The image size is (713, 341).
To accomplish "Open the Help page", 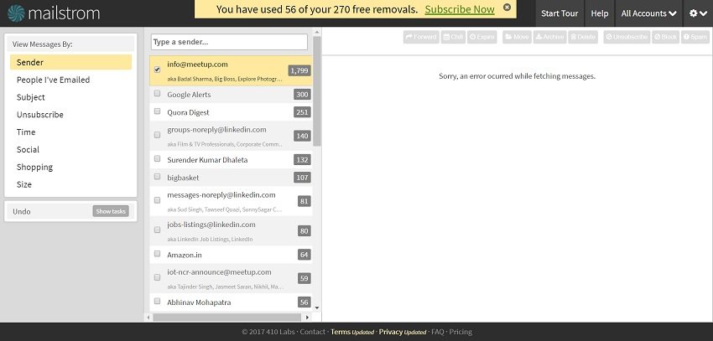I will click(x=599, y=13).
